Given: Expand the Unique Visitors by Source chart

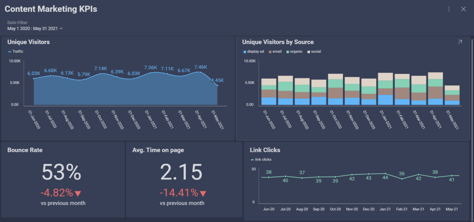Looking at the screenshot, I should point(460,42).
